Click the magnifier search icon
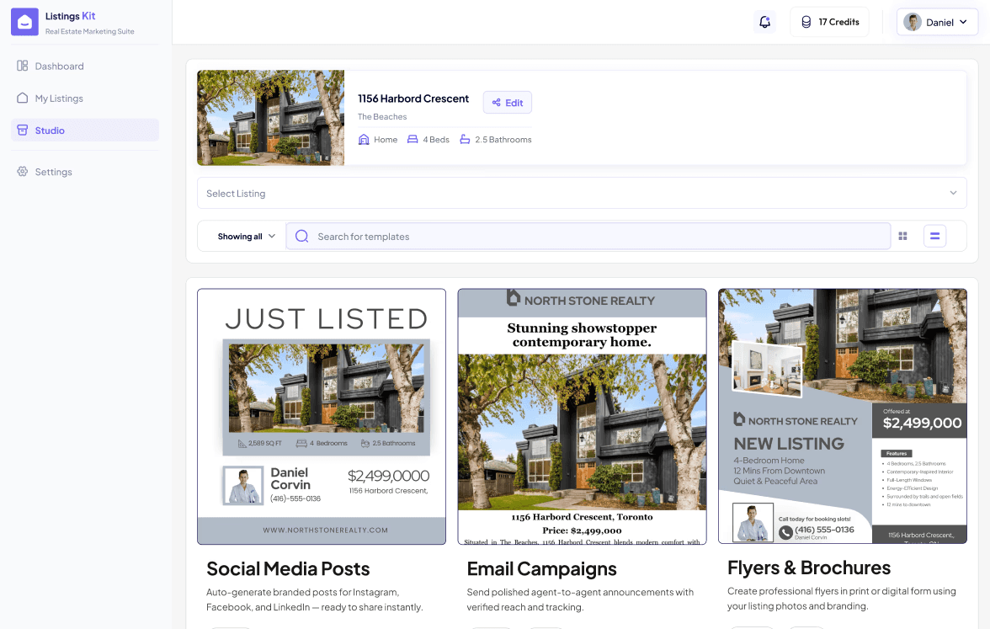The width and height of the screenshot is (990, 629). pos(301,236)
